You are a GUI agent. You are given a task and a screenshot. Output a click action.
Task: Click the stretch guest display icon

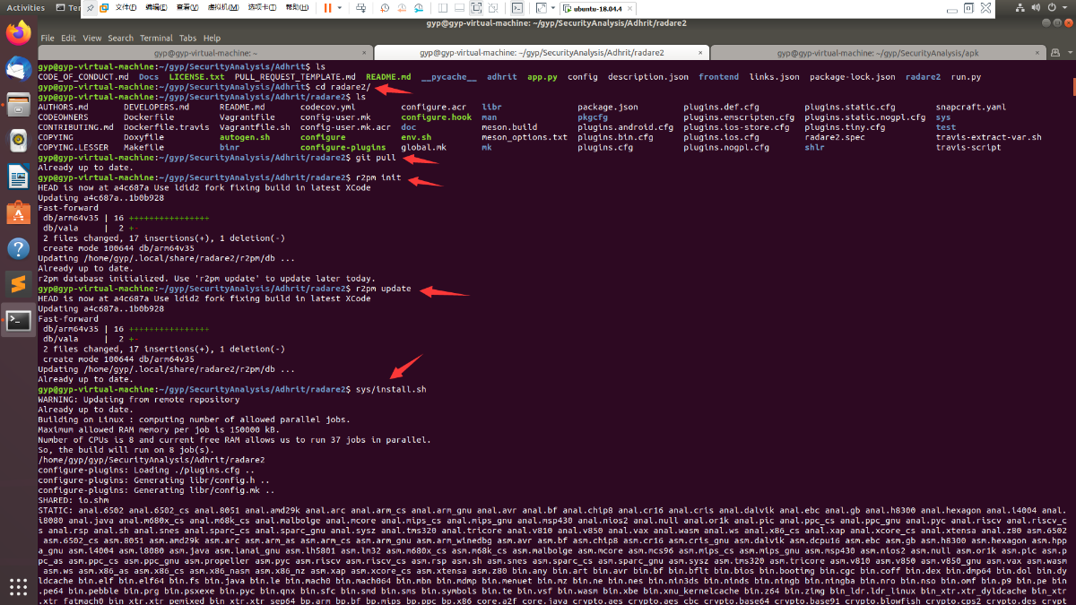(x=541, y=7)
